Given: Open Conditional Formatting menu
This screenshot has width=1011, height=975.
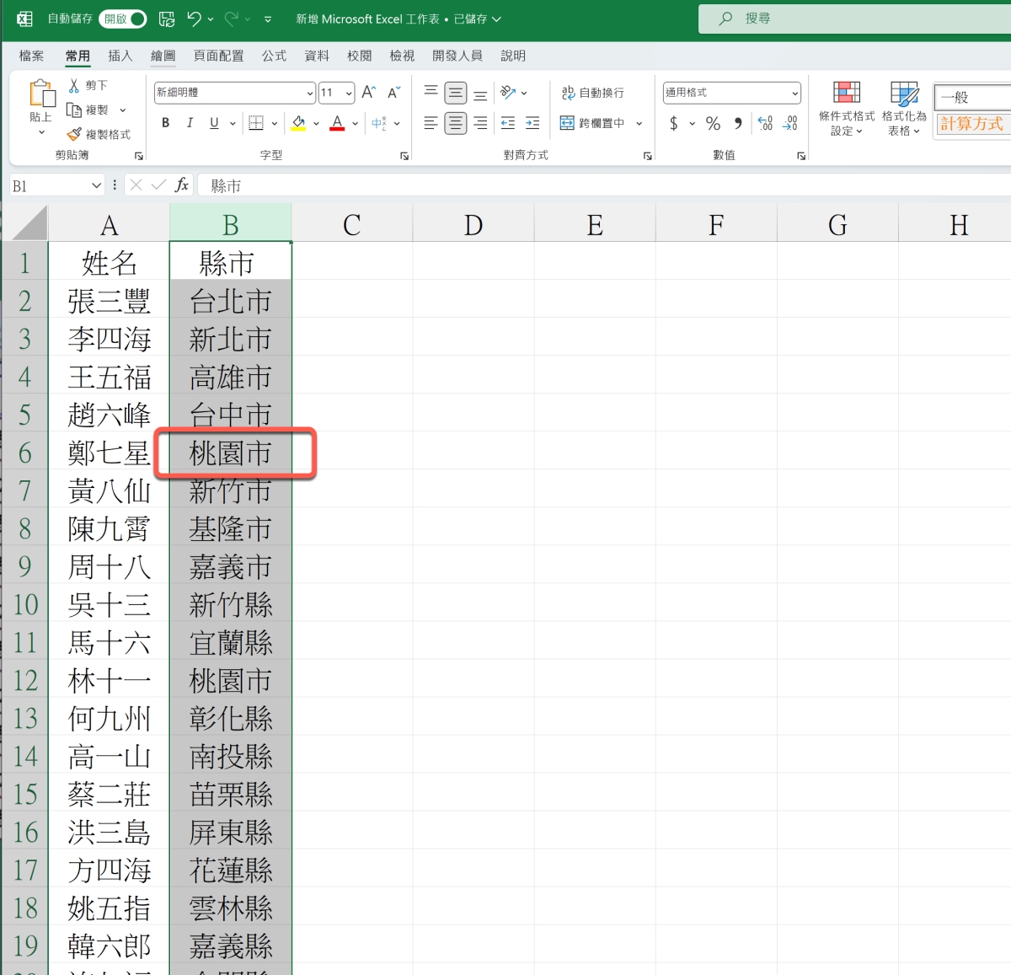Looking at the screenshot, I should click(x=847, y=109).
